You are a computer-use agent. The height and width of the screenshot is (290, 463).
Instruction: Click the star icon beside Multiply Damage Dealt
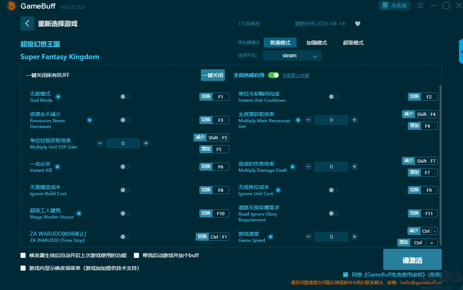293,167
